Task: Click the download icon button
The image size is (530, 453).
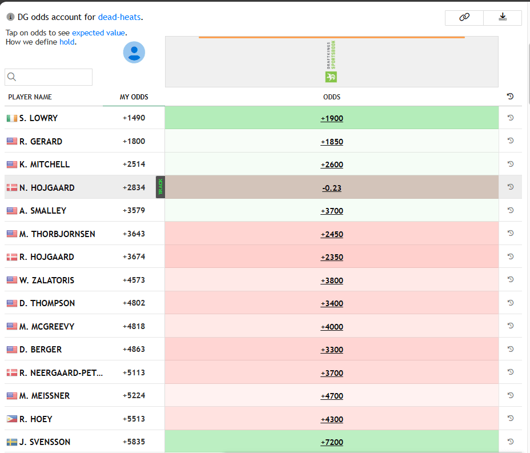Action: [x=503, y=17]
